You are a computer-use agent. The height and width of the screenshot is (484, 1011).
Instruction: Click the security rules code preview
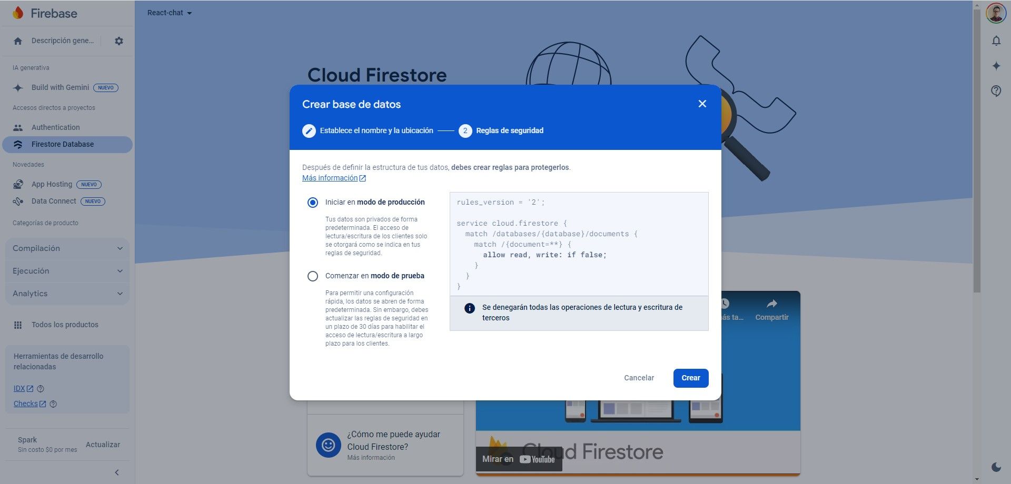(579, 244)
